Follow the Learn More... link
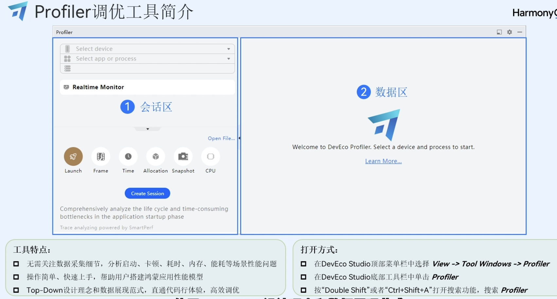The height and width of the screenshot is (299, 557). tap(383, 161)
